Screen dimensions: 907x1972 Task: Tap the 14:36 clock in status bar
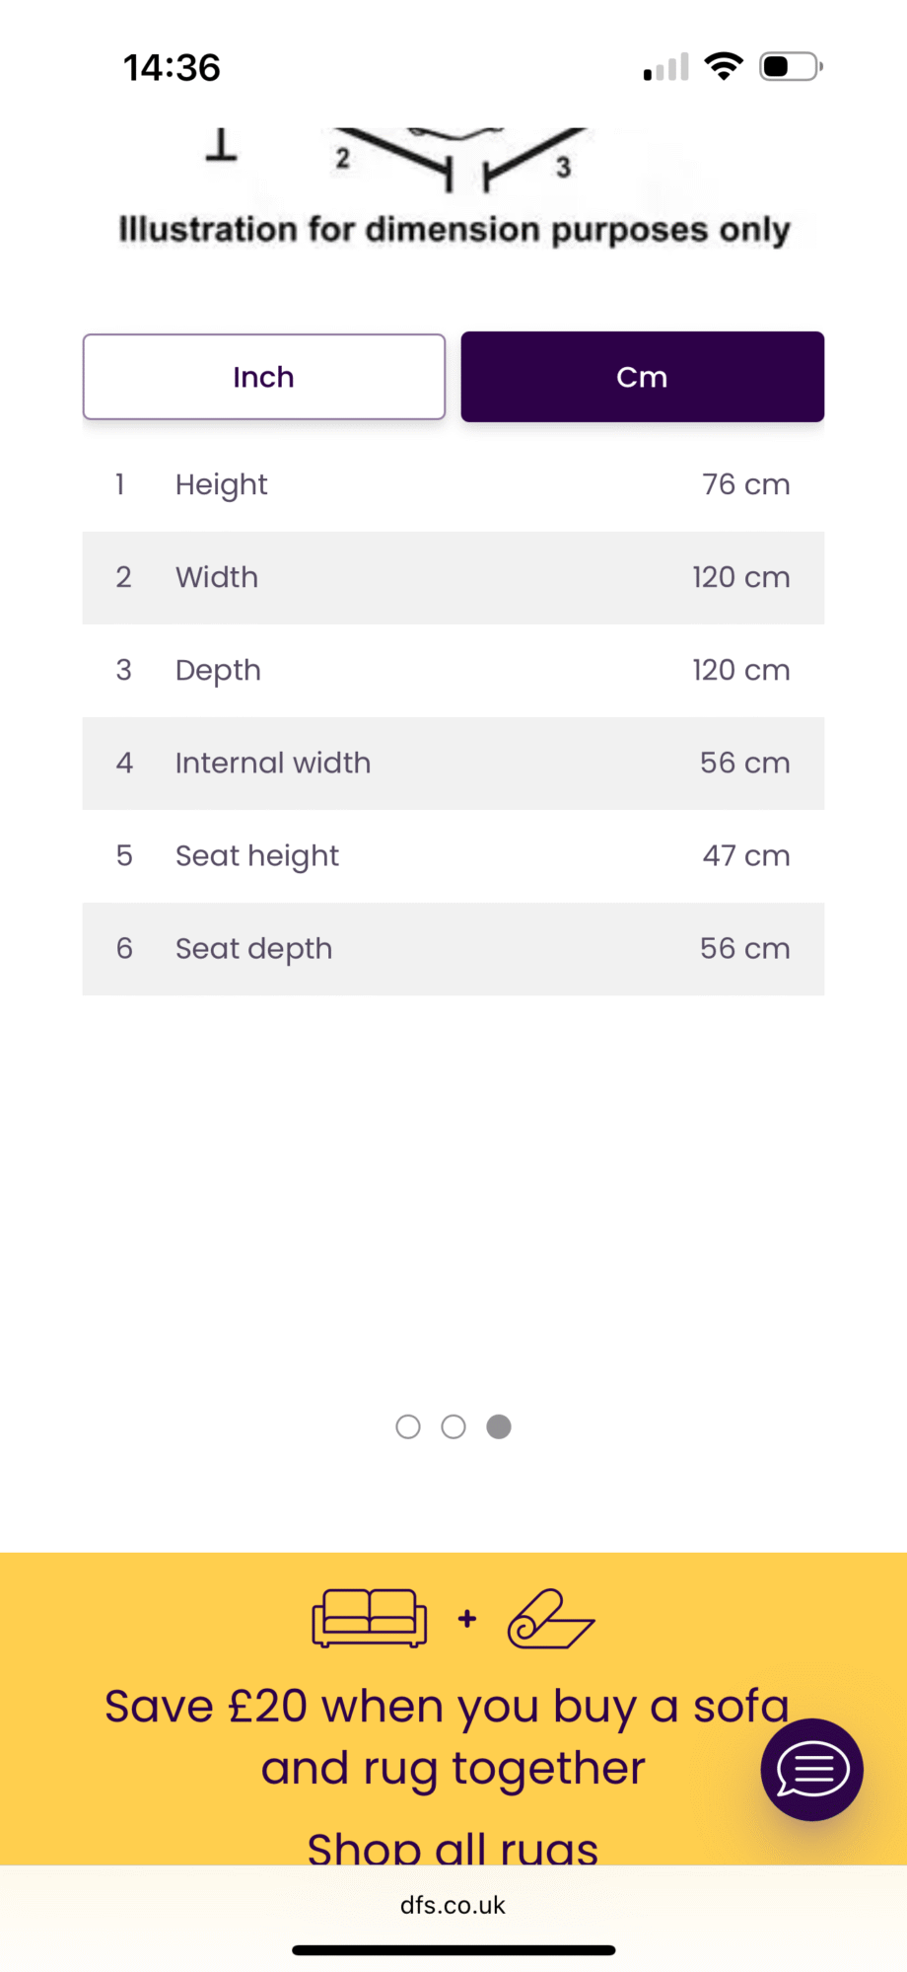172,67
